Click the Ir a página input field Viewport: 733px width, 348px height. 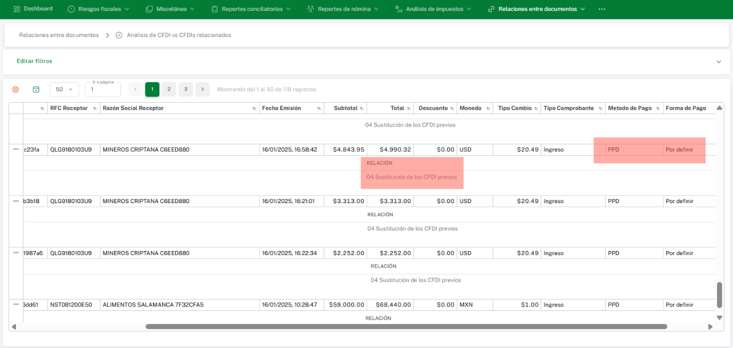tap(103, 90)
